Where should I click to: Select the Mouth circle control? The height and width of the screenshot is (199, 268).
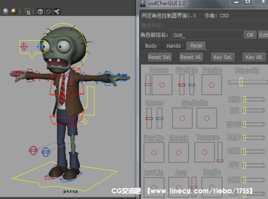[179, 152]
